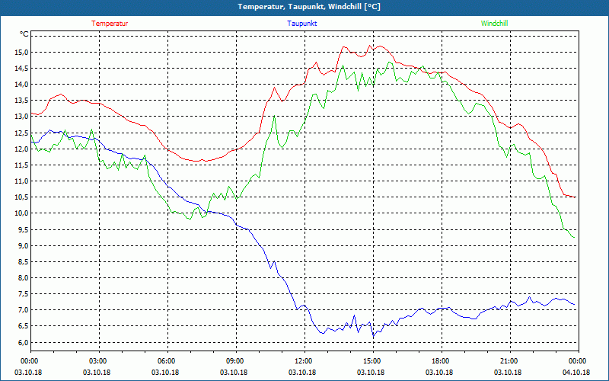The image size is (609, 381).
Task: Click the °C unit label on y-axis
Action: point(24,34)
